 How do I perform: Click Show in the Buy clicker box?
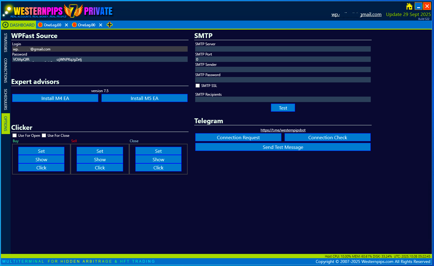coord(41,159)
